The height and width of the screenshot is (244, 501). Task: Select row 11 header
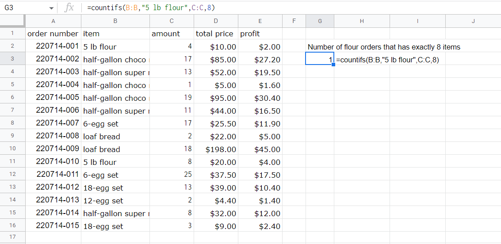pyautogui.click(x=12, y=161)
